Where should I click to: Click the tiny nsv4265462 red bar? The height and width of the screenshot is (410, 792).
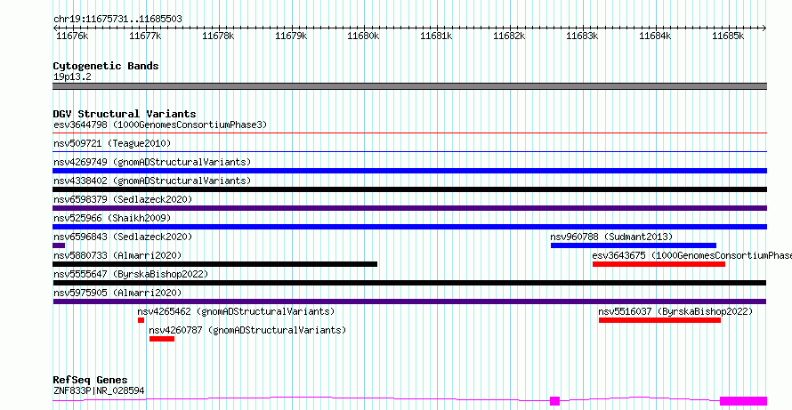141,320
